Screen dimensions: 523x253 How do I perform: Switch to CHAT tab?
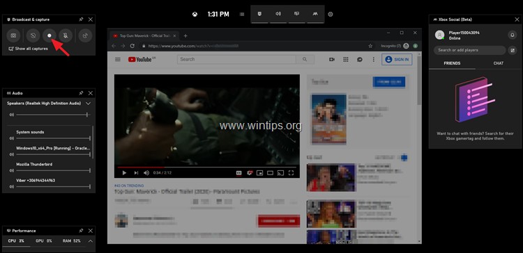pos(499,63)
